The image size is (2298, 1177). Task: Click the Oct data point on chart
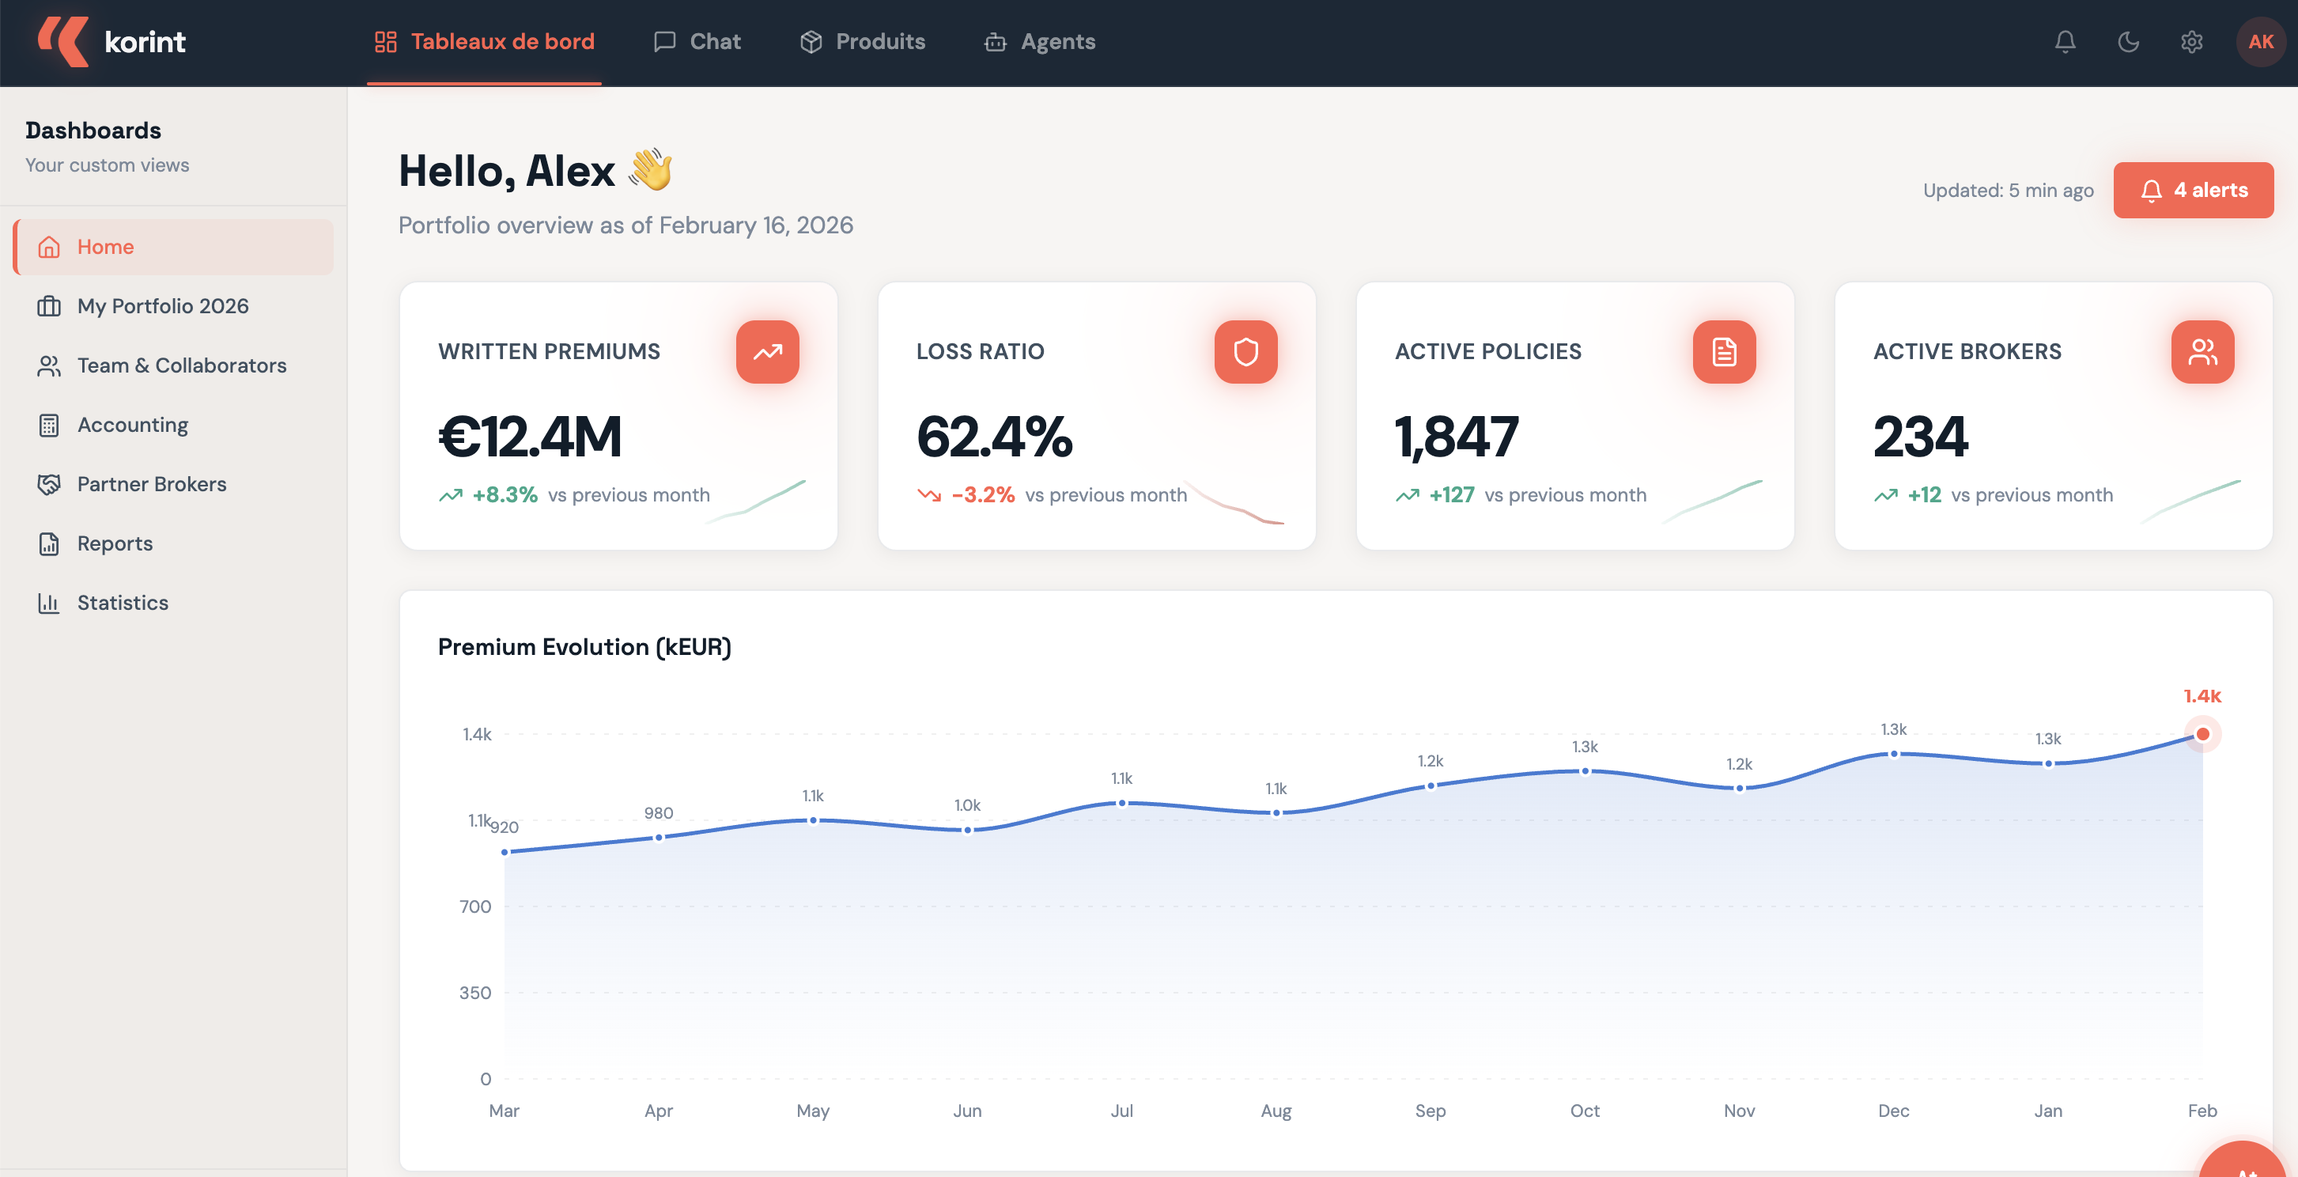[x=1585, y=771]
